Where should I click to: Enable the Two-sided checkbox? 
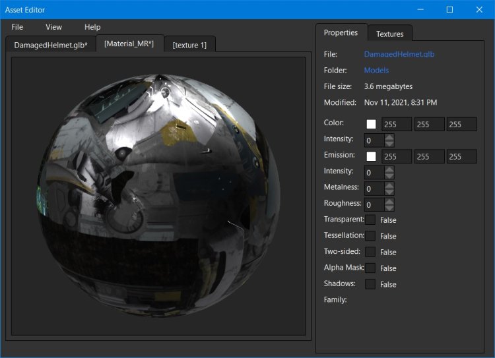click(x=370, y=252)
